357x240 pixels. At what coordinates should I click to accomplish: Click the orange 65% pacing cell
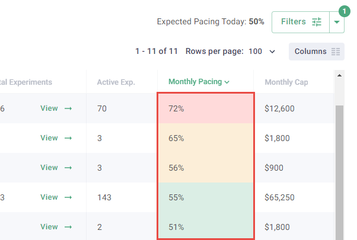(x=205, y=138)
